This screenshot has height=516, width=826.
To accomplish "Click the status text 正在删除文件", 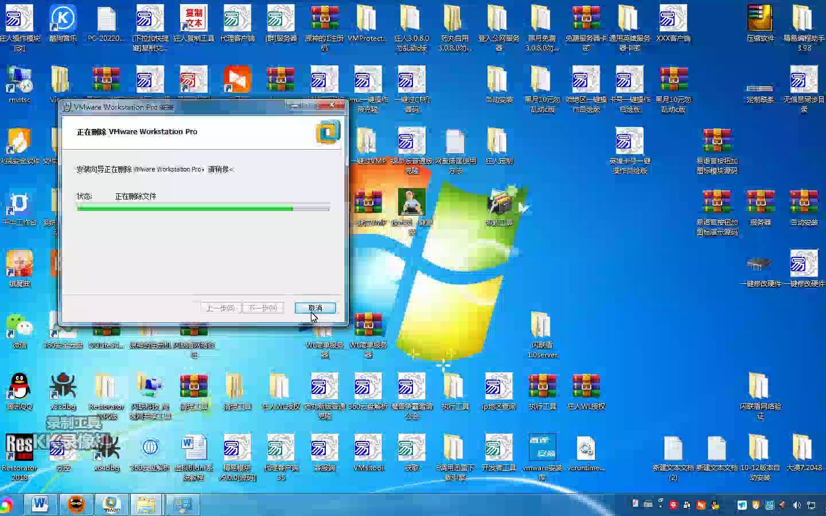I will (135, 196).
